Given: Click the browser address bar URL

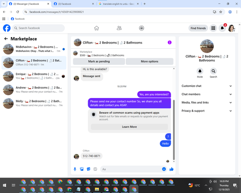Looking at the screenshot, I should tap(56, 12).
